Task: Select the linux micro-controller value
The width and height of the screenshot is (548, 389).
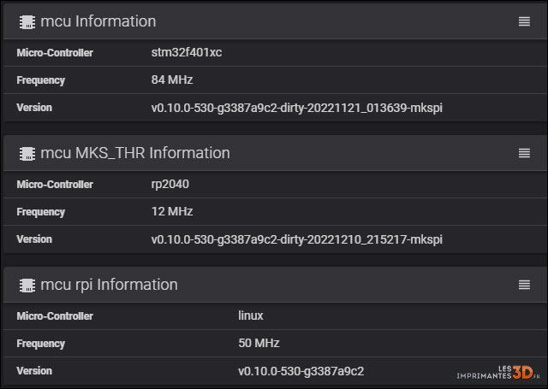Action: click(251, 316)
